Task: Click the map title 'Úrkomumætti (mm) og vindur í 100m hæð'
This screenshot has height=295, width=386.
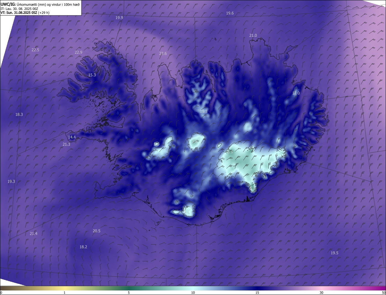Action: tap(48, 4)
